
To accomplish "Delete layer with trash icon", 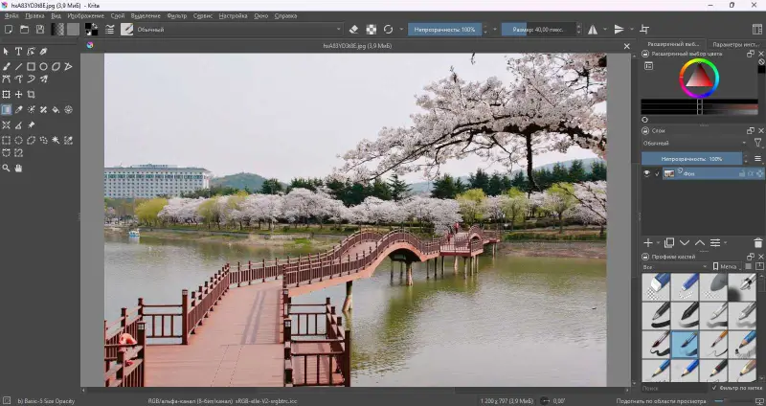I will (x=757, y=243).
